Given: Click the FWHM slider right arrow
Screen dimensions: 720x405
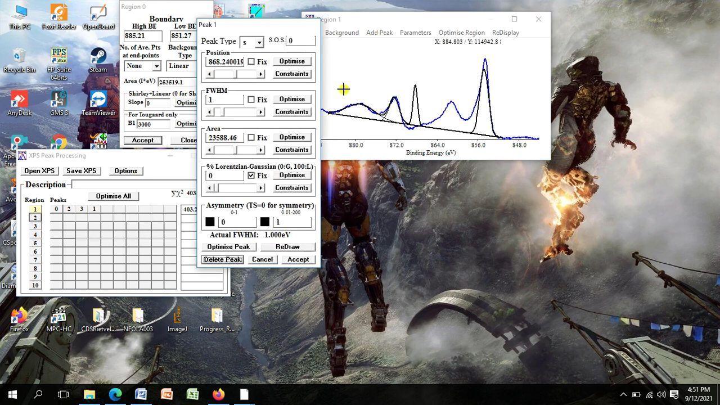Looking at the screenshot, I should coord(260,112).
